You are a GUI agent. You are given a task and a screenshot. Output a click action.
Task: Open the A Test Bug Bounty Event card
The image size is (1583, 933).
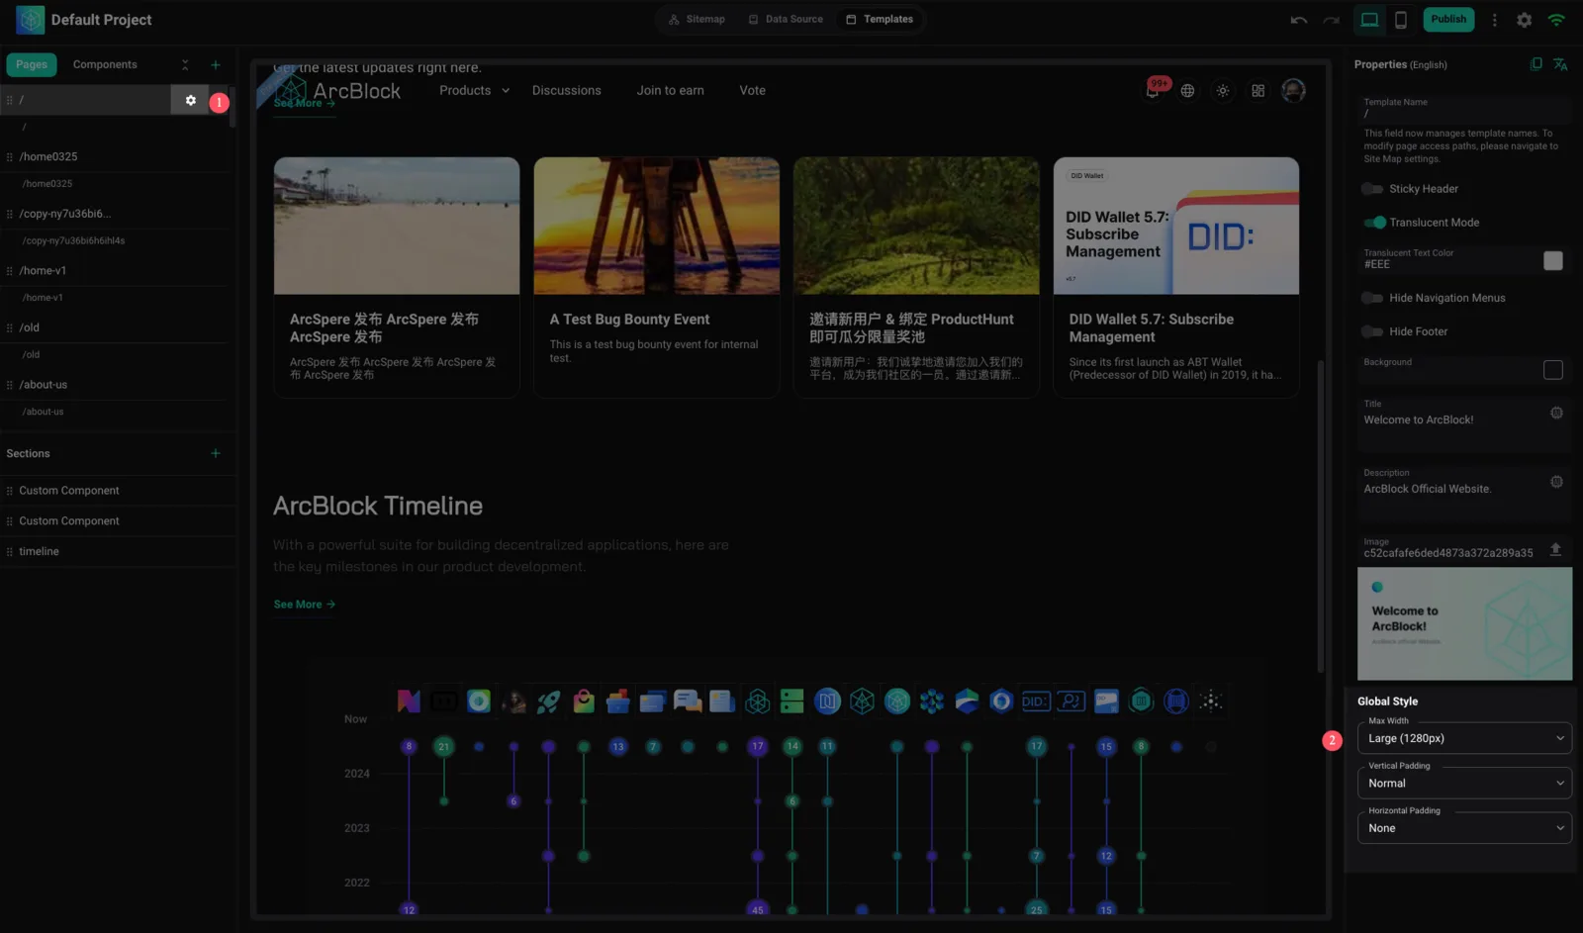click(x=657, y=277)
